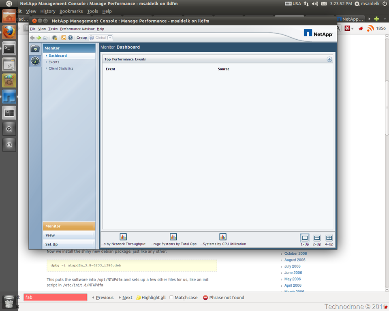
Task: Open Firefox's History menu
Action: click(48, 11)
